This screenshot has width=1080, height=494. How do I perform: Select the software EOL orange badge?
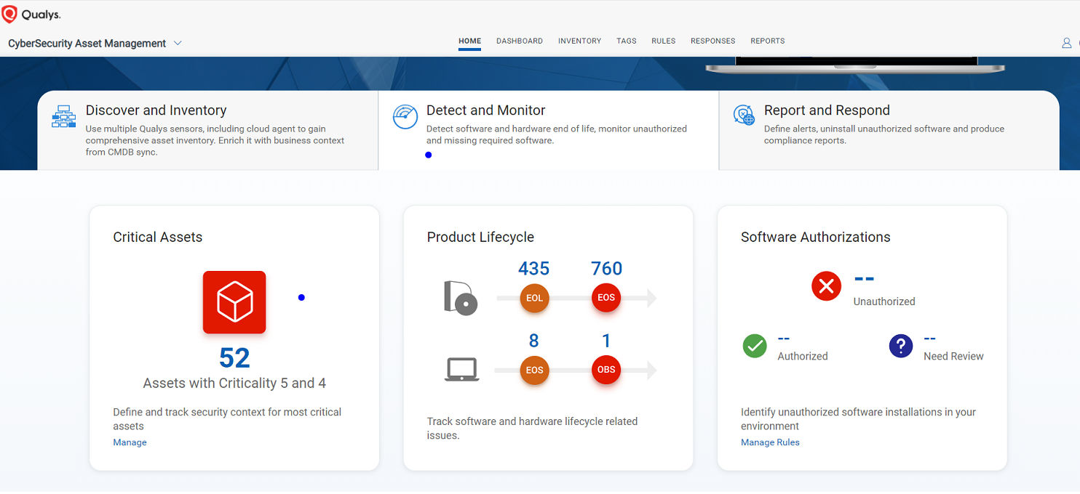[x=534, y=298]
